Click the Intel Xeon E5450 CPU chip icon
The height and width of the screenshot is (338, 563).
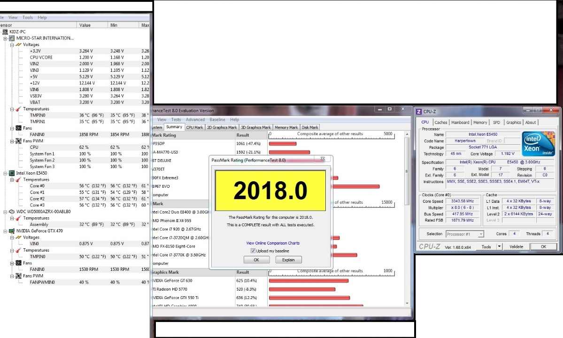pyautogui.click(x=12, y=173)
